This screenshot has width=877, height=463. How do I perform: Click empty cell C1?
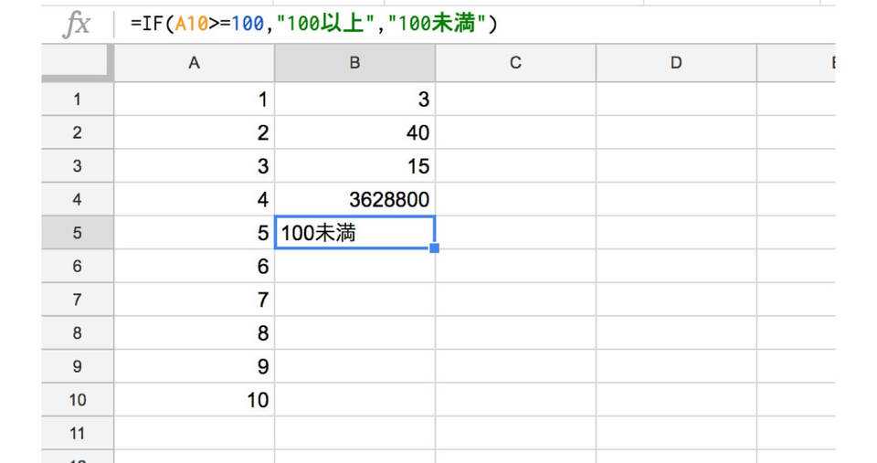point(515,100)
